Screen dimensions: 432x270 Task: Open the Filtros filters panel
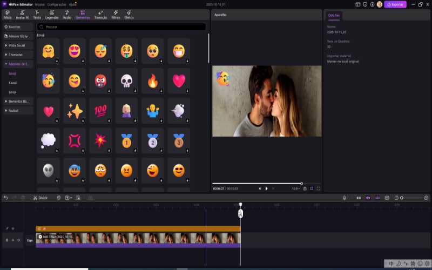[116, 15]
